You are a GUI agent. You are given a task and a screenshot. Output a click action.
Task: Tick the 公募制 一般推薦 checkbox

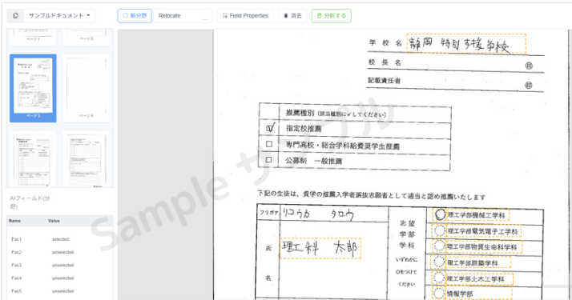pyautogui.click(x=269, y=159)
